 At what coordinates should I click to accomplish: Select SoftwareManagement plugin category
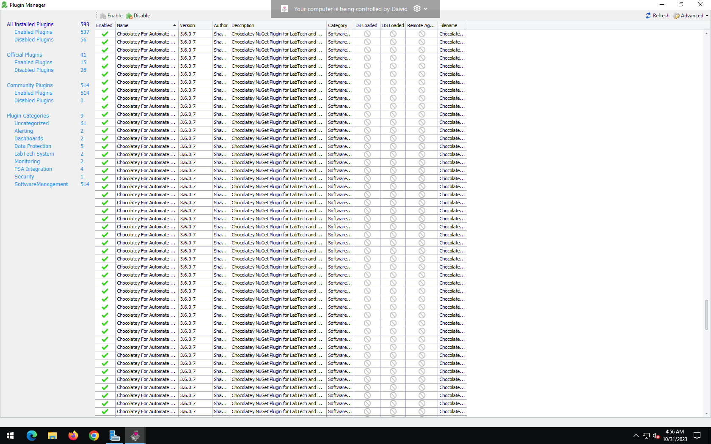(41, 184)
